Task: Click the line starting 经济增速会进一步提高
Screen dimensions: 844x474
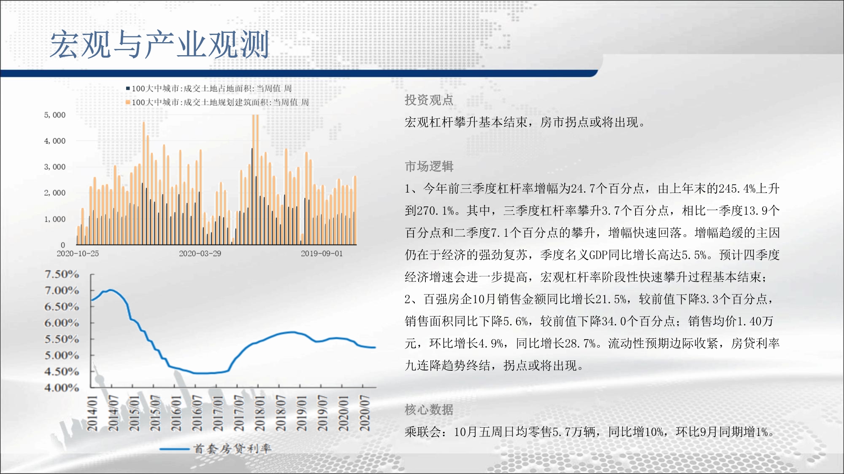Action: coord(586,277)
